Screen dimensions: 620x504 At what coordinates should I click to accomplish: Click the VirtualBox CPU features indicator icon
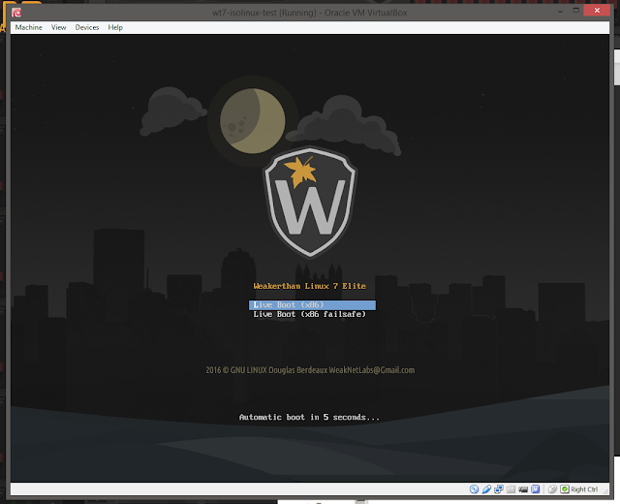pyautogui.click(x=536, y=489)
